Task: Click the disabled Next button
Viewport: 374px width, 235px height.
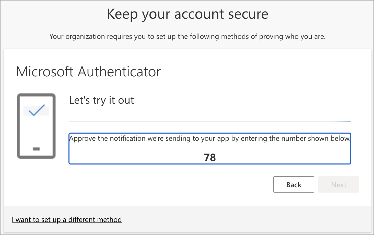Action: [338, 184]
